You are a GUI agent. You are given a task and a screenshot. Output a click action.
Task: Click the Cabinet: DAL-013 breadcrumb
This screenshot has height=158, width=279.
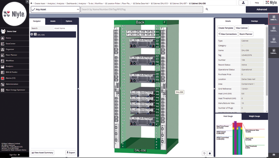(x=160, y=3)
